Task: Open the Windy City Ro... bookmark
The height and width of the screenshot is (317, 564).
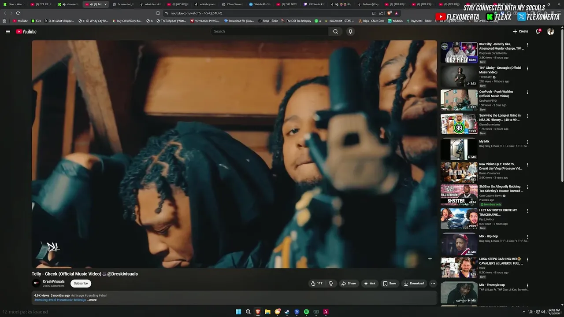Action: click(x=93, y=21)
